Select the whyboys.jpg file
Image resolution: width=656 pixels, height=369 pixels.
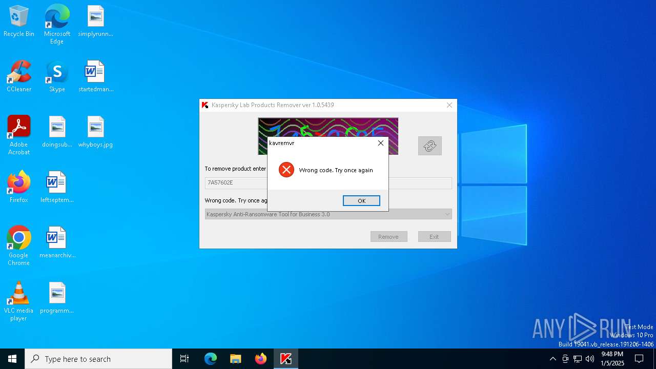(95, 132)
